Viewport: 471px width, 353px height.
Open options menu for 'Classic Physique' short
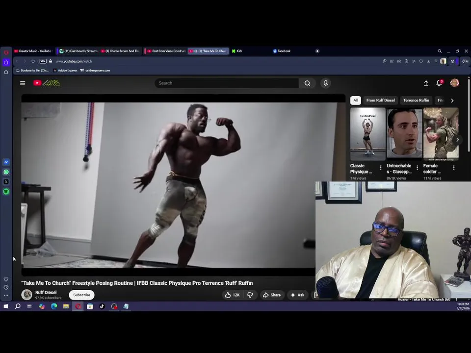[381, 168]
